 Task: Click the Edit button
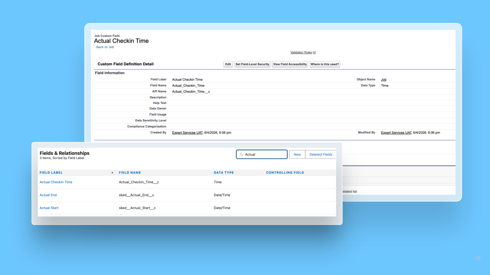[228, 64]
